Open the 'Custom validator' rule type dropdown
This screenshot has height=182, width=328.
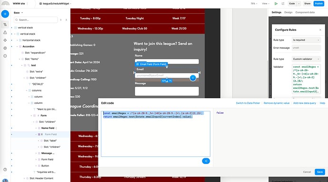click(x=306, y=59)
